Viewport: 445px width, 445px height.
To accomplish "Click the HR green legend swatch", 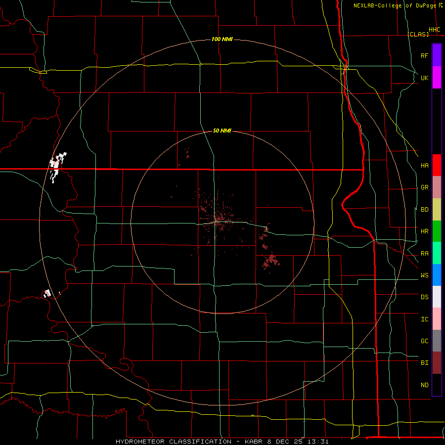I will tap(437, 231).
